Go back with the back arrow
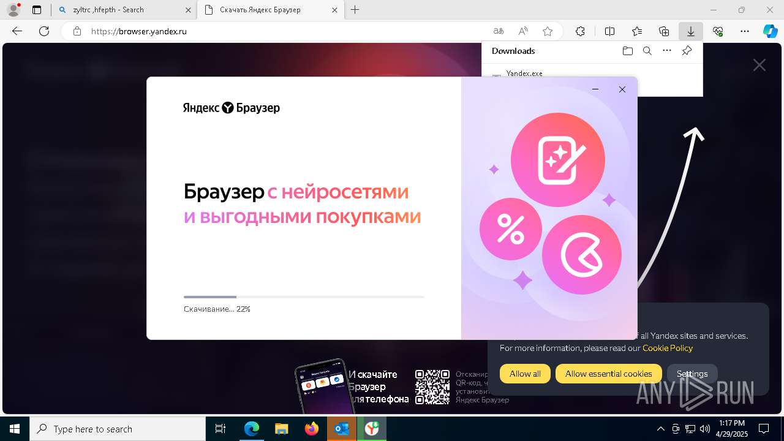The image size is (784, 441). click(x=17, y=31)
